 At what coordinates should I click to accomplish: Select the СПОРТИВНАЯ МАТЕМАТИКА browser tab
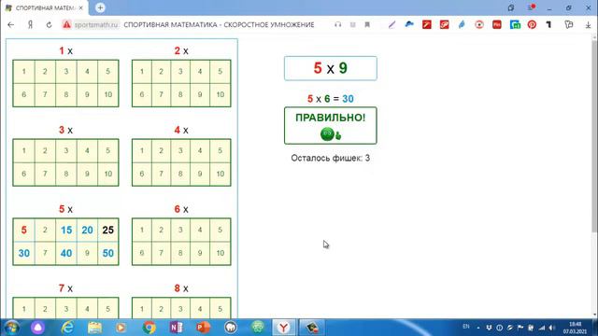pos(45,7)
